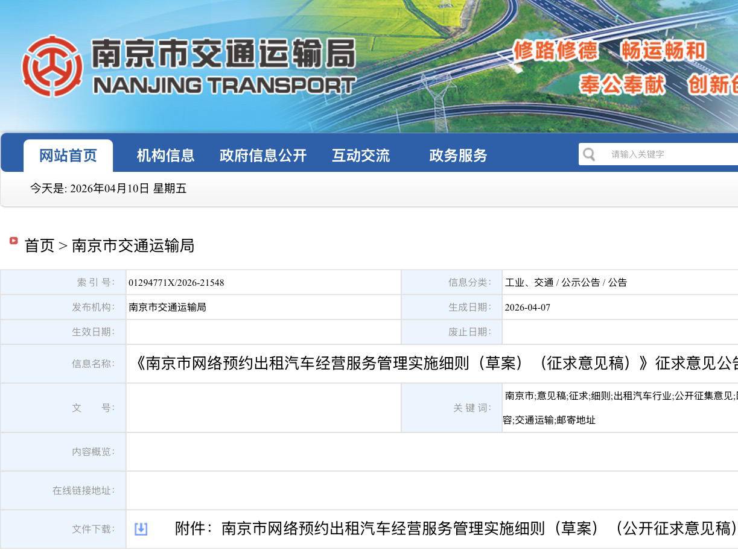Click the red Nanjing Transport logo emblem
Viewport: 738px width, 553px height.
[x=52, y=67]
